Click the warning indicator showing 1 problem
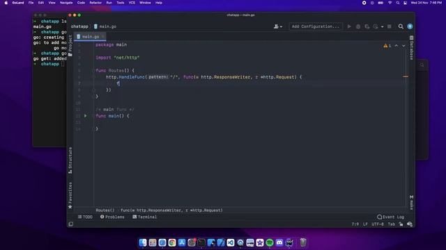Viewport: 446px width, 250px height. click(387, 46)
